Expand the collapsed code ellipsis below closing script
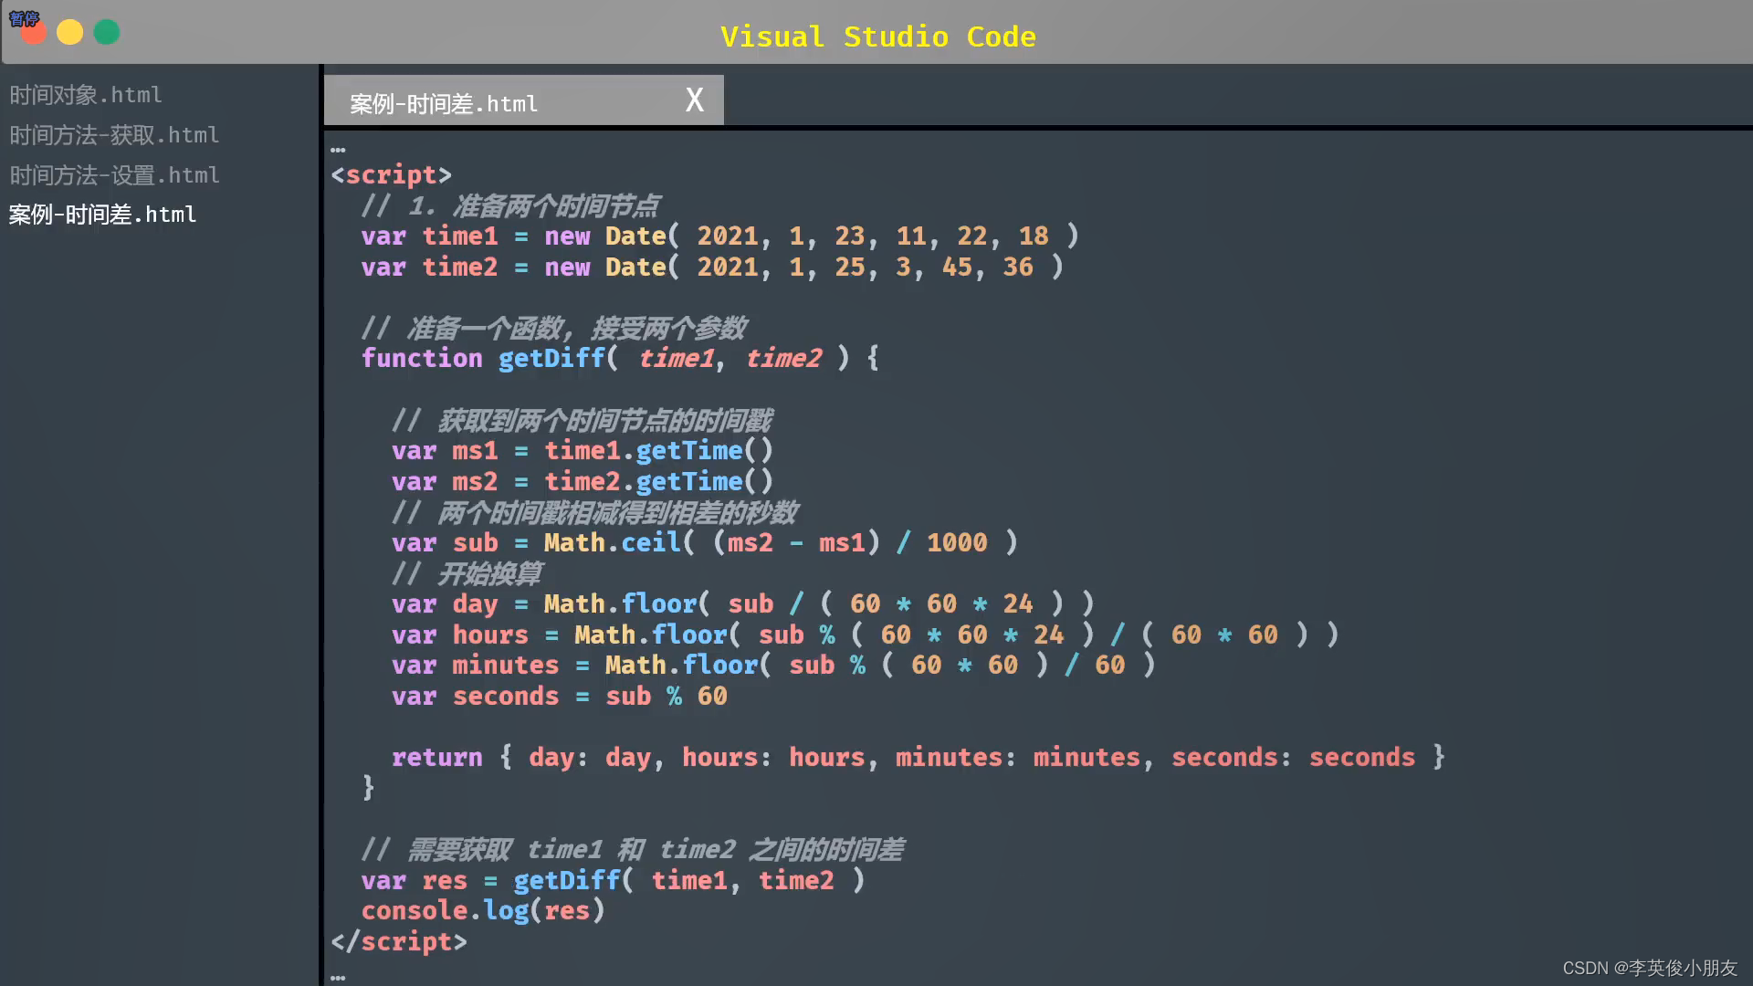1753x986 pixels. click(x=338, y=978)
